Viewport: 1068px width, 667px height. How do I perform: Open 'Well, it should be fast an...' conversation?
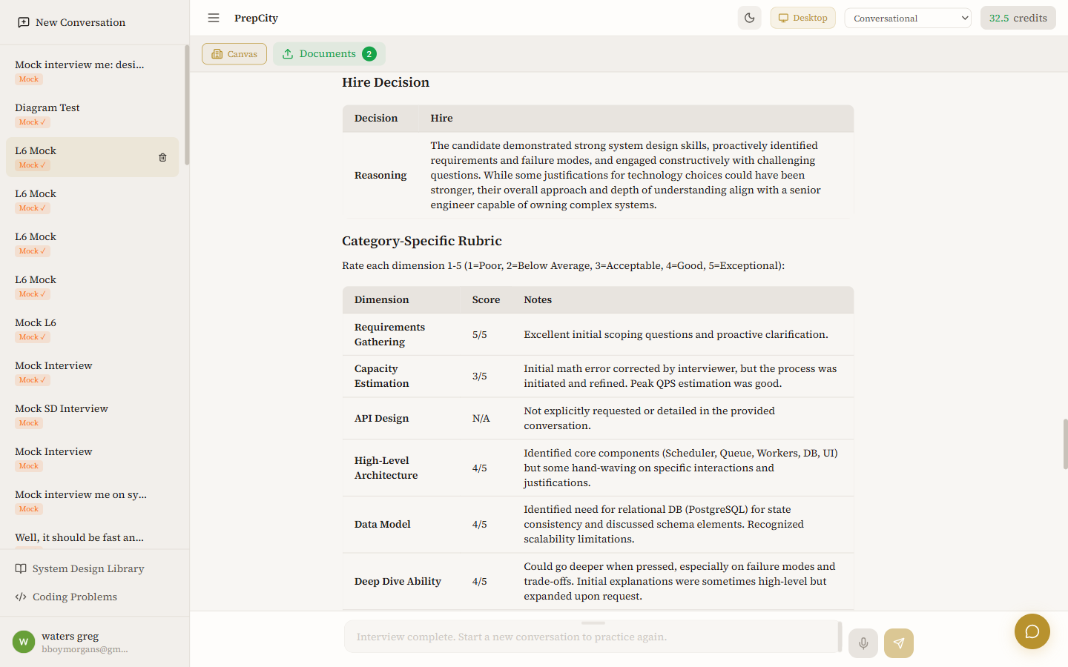click(92, 538)
